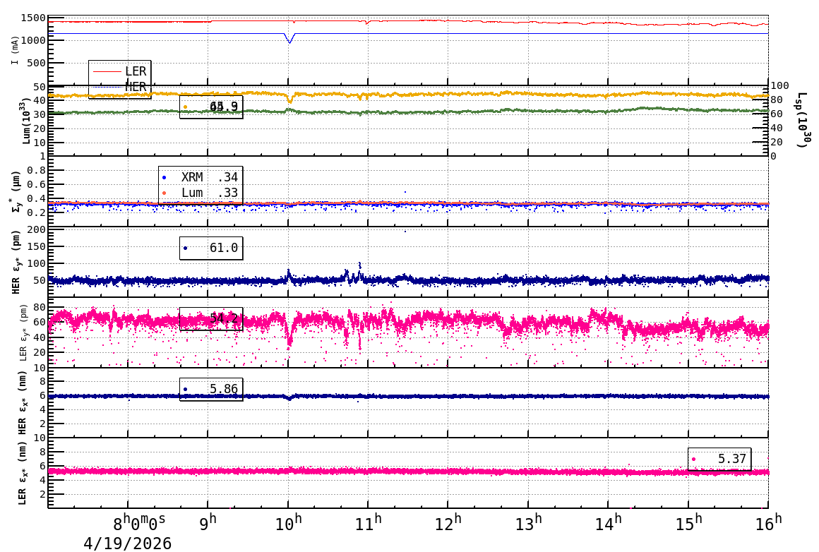Click the 13h tick on time axis
819x552 pixels.
pos(529,522)
